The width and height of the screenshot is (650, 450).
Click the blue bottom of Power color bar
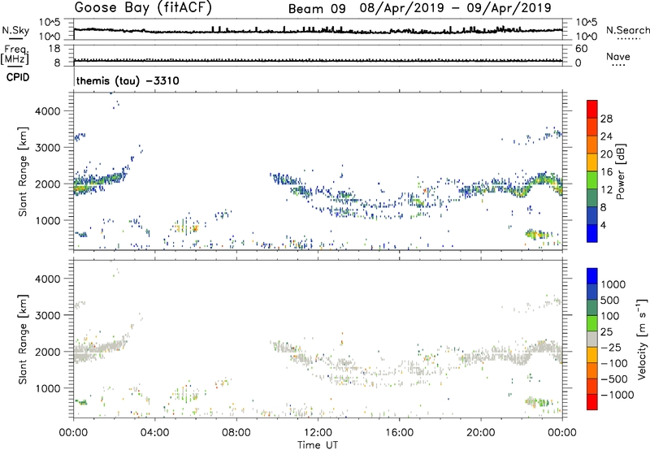pos(592,233)
